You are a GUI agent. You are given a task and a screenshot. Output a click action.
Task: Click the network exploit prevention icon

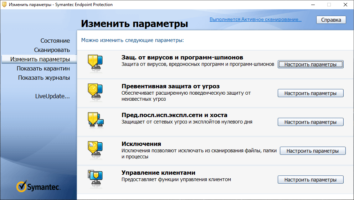click(96, 120)
